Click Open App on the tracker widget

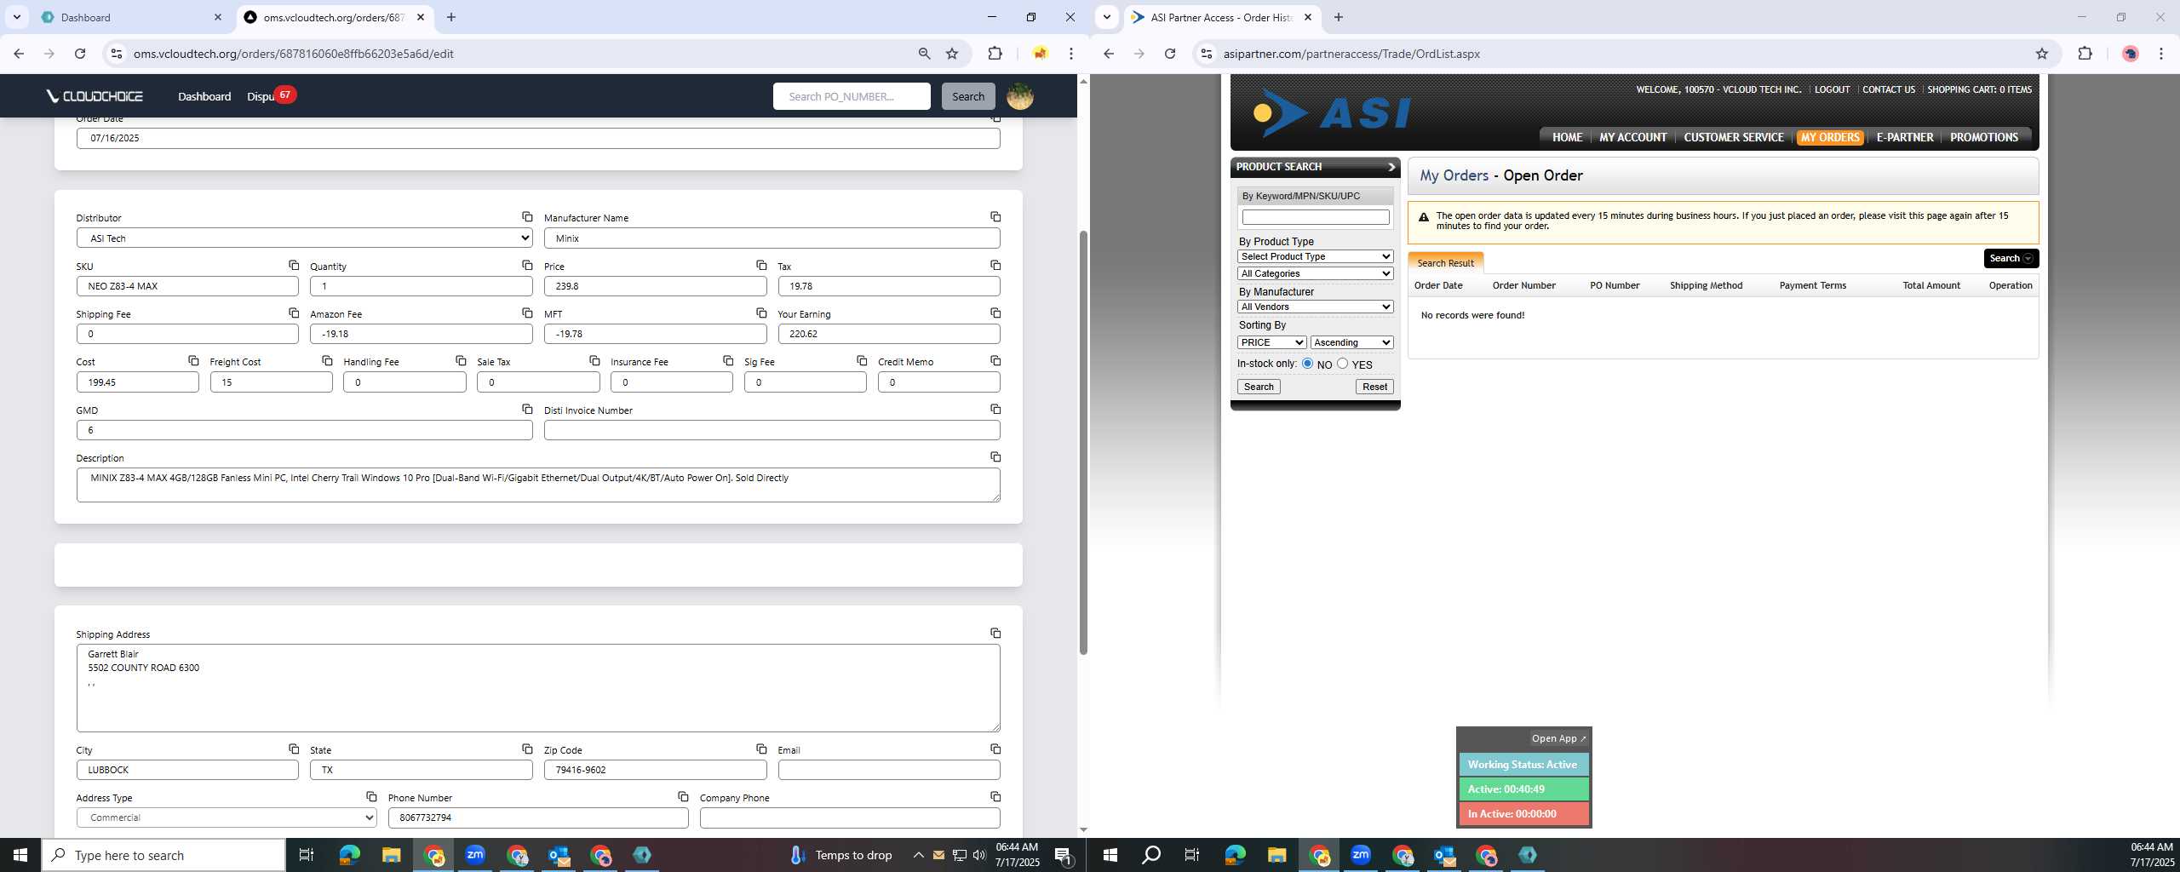pyautogui.click(x=1558, y=738)
